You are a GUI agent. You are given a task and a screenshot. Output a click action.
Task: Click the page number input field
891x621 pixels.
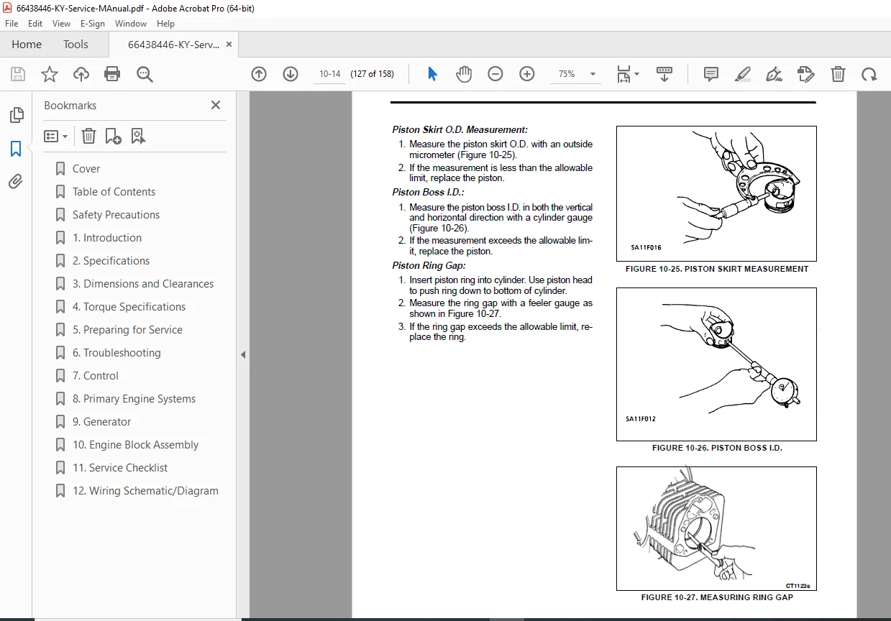pos(329,74)
